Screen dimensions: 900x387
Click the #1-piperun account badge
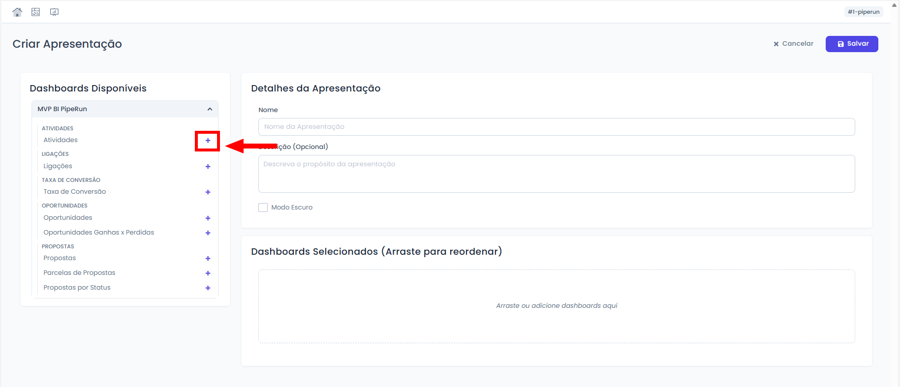(x=863, y=12)
